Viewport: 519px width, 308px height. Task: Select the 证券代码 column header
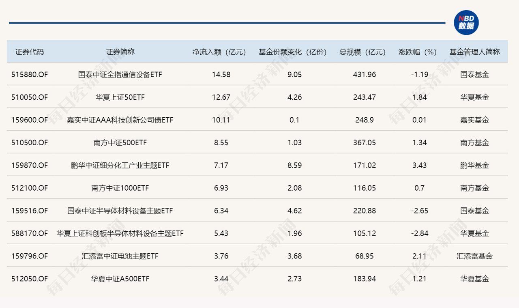pos(30,52)
